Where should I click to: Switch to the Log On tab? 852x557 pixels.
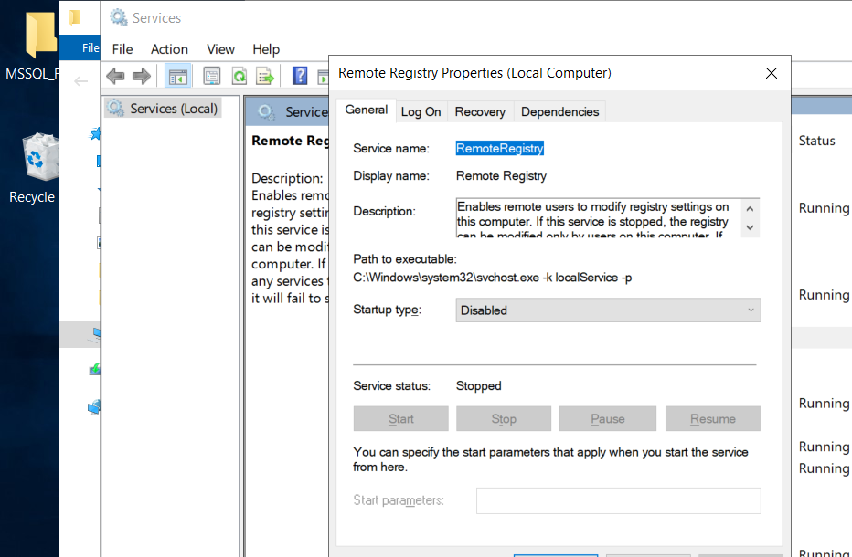click(x=421, y=111)
